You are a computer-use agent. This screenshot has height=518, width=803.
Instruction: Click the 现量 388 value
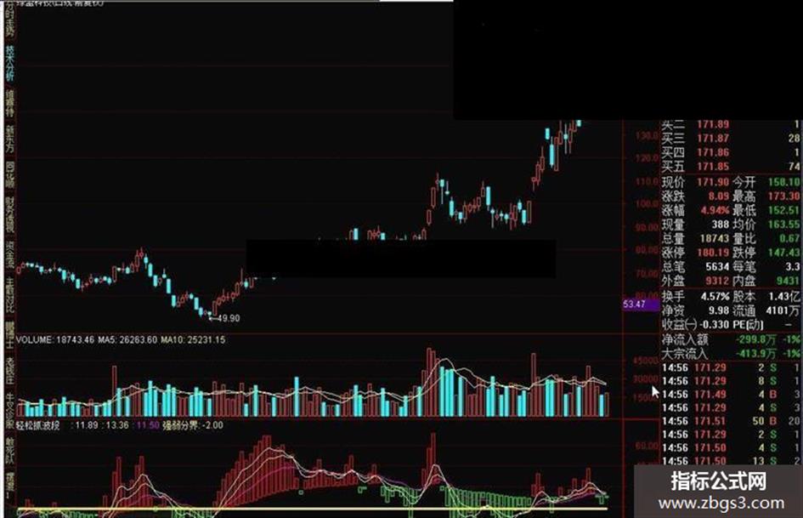click(x=720, y=225)
